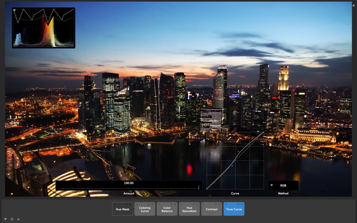Toggle power on Tone Curve module
Screen dimensions: 357x223
(242, 204)
